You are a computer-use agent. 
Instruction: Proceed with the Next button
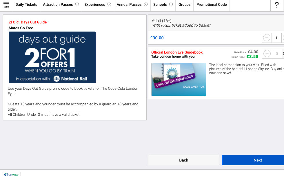click(x=257, y=160)
